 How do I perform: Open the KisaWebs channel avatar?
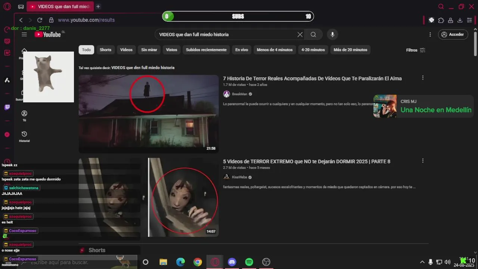point(226,177)
